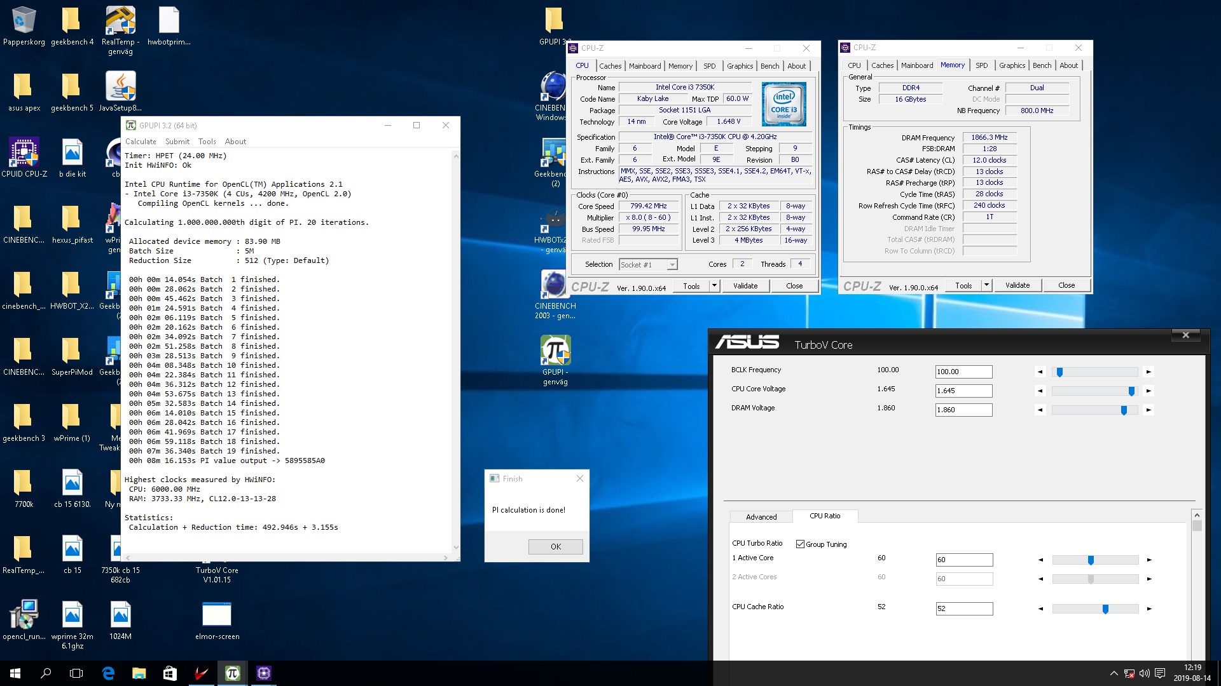Click CPU Cache Ratio input field
The width and height of the screenshot is (1221, 686).
[x=964, y=609]
